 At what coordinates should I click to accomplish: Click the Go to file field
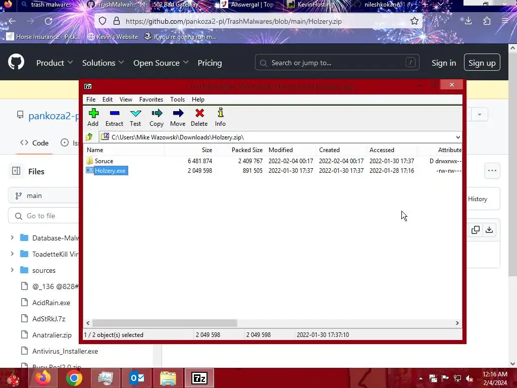point(44,216)
